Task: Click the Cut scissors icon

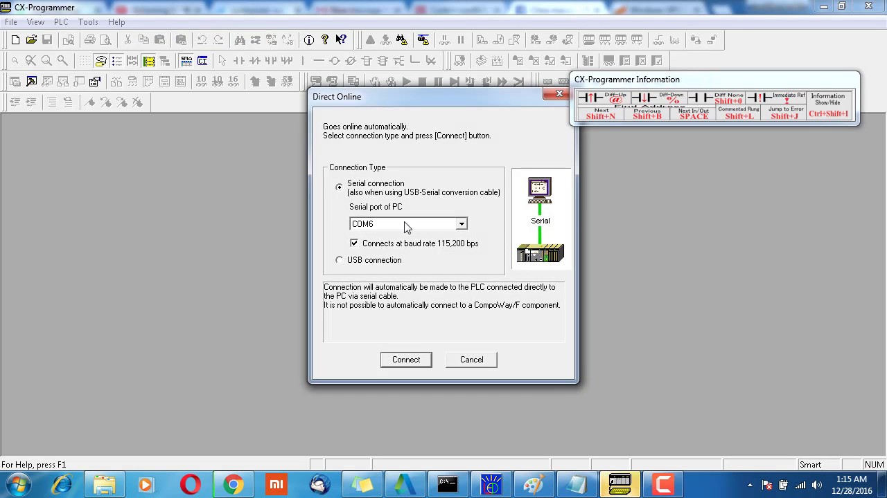Action: (x=128, y=40)
